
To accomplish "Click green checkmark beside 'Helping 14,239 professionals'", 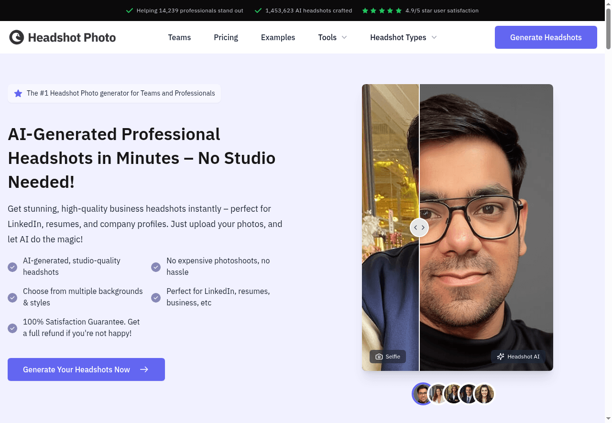I will coord(129,11).
